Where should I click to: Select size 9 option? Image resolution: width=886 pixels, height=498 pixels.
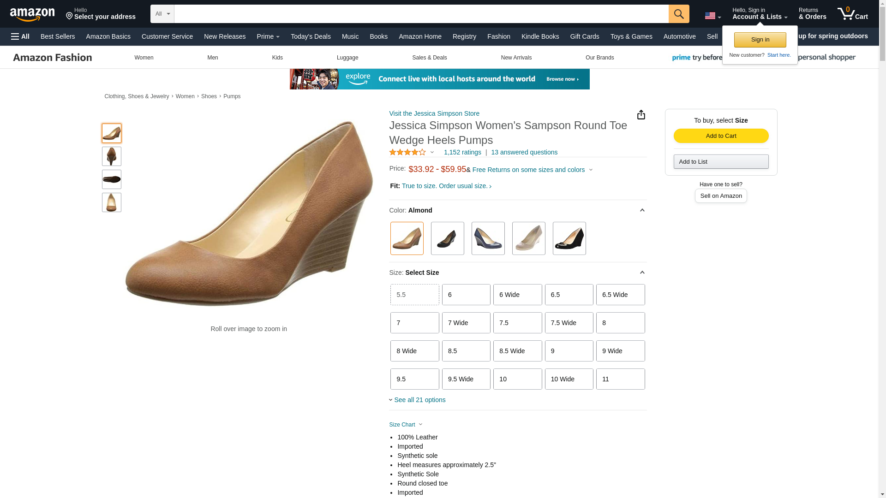pyautogui.click(x=569, y=351)
